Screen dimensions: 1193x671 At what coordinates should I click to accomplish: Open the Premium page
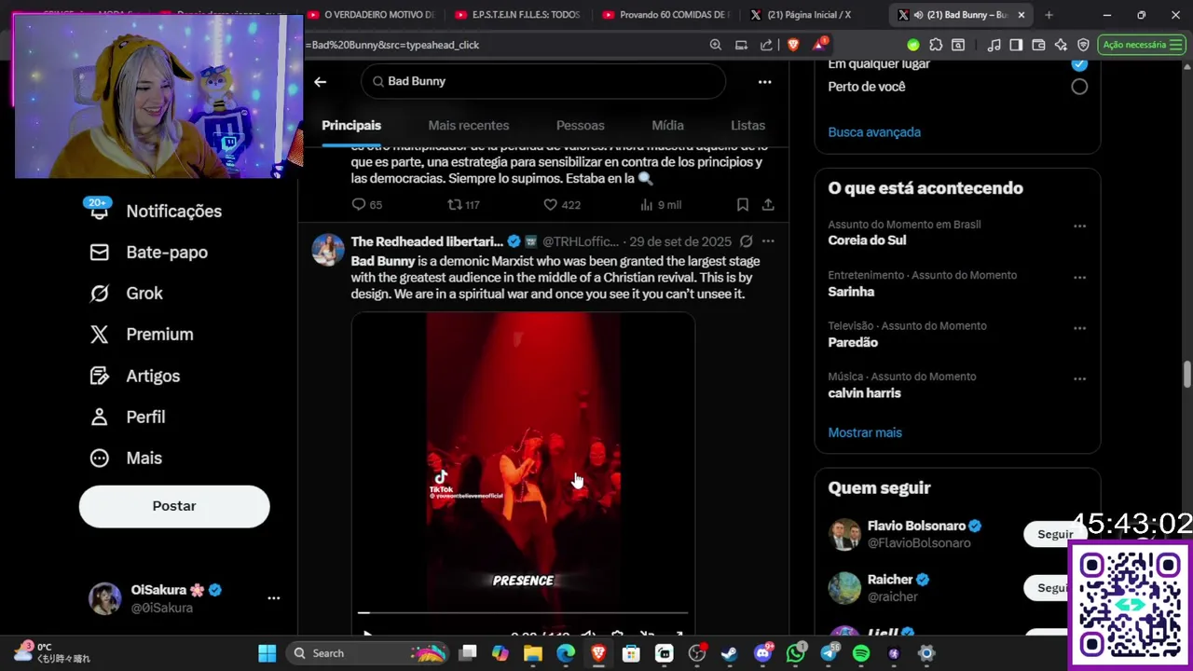click(141, 335)
